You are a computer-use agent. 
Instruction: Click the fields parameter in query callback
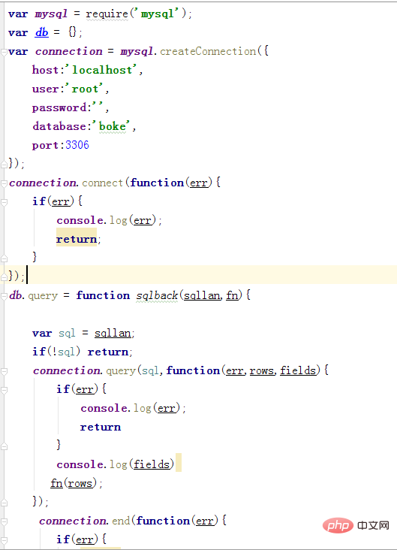[x=298, y=370]
